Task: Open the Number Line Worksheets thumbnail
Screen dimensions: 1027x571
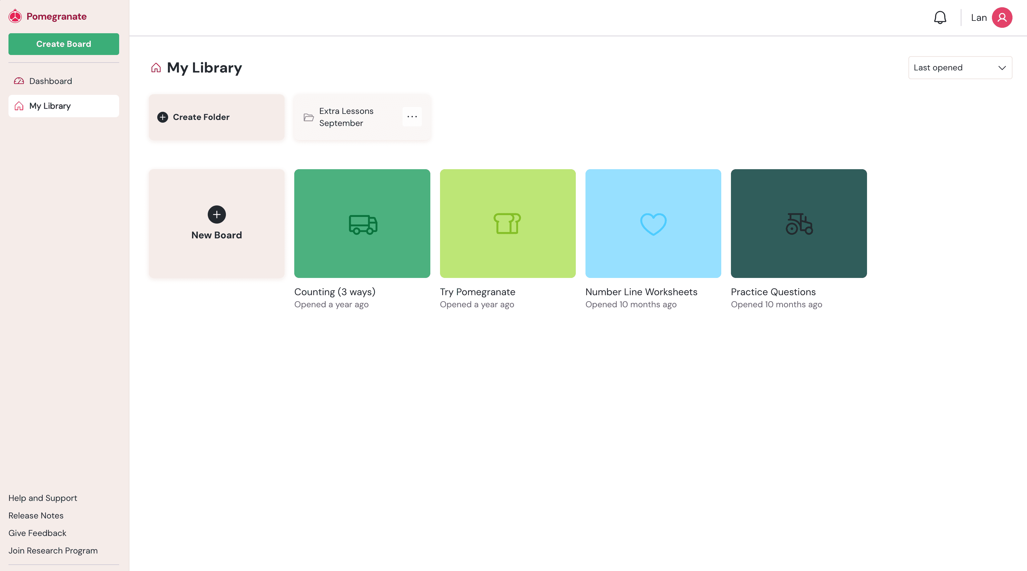Action: [x=653, y=223]
